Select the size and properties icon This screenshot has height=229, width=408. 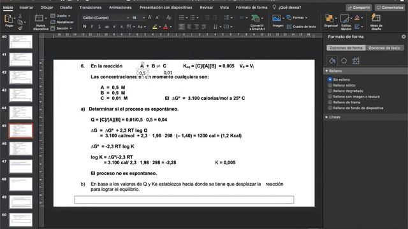coord(356,61)
